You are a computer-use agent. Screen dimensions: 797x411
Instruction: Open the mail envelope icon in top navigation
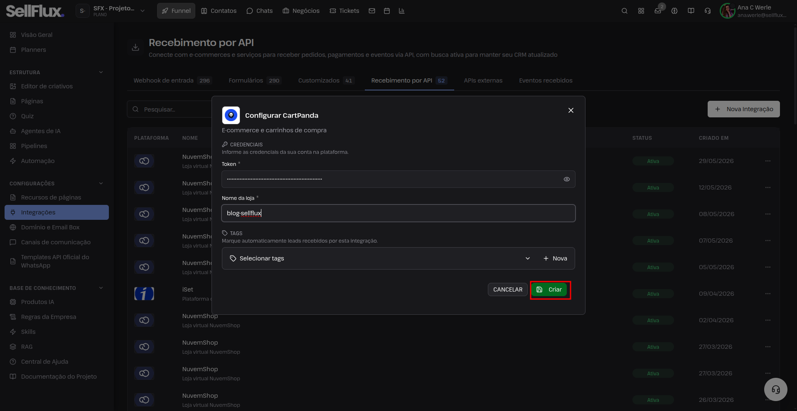[x=372, y=11]
